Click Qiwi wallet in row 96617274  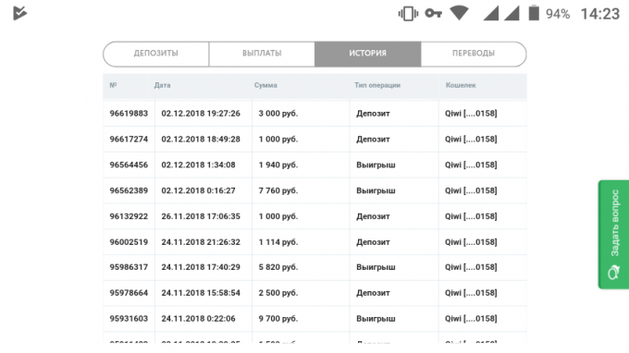pos(471,139)
